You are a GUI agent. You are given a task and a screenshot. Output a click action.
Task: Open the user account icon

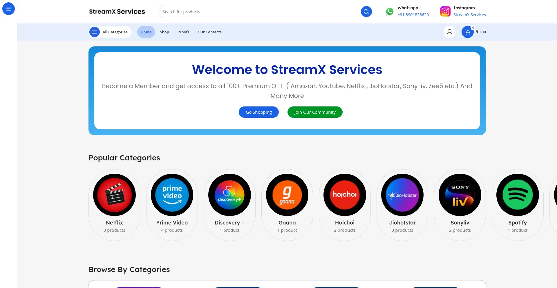[449, 32]
